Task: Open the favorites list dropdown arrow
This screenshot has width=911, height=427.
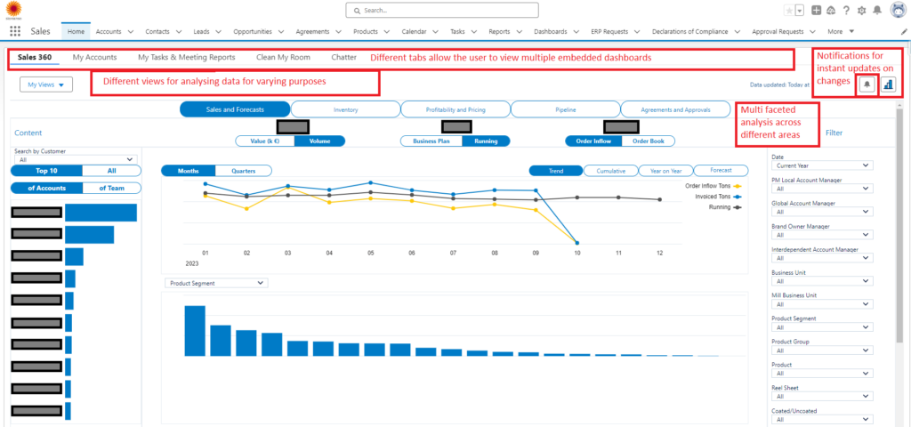Action: point(800,11)
